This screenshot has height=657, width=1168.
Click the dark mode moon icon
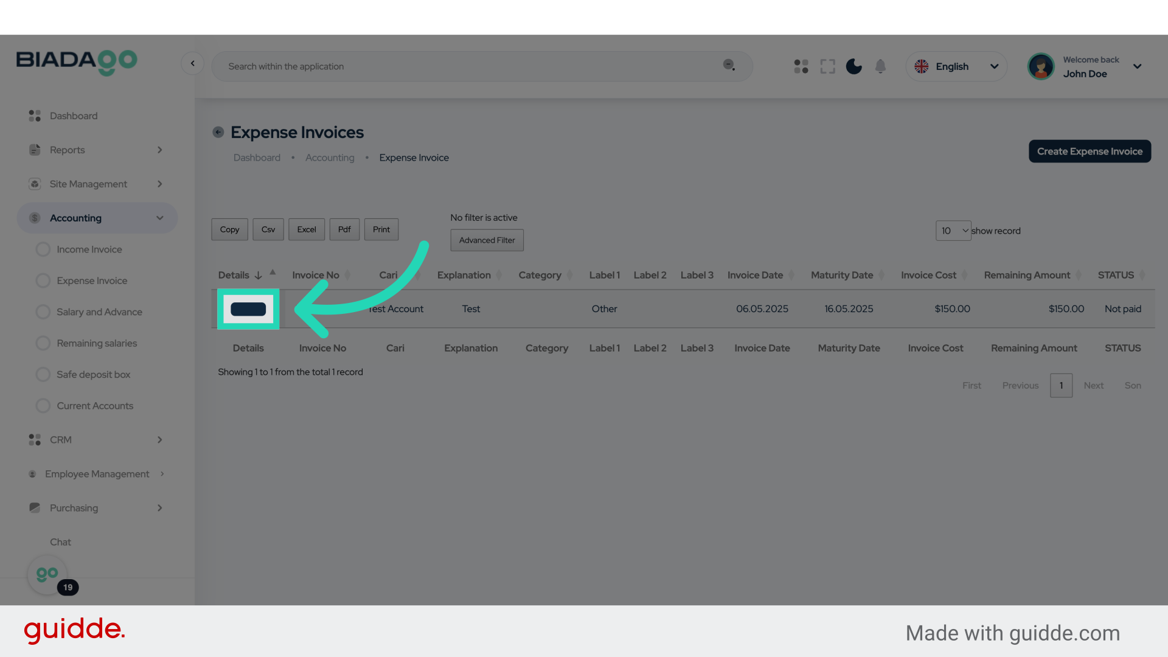pos(853,66)
